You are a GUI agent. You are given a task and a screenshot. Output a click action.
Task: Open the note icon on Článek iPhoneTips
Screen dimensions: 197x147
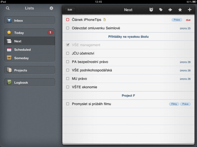click(x=104, y=20)
